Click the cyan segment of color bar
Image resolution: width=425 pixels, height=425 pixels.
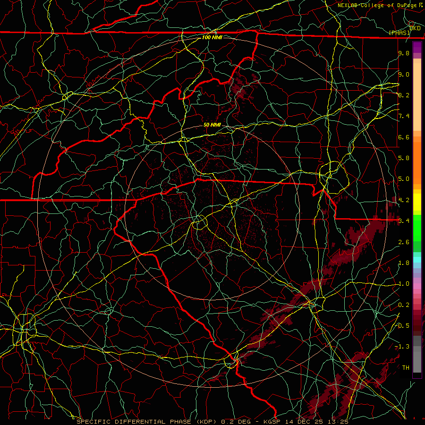point(417,260)
